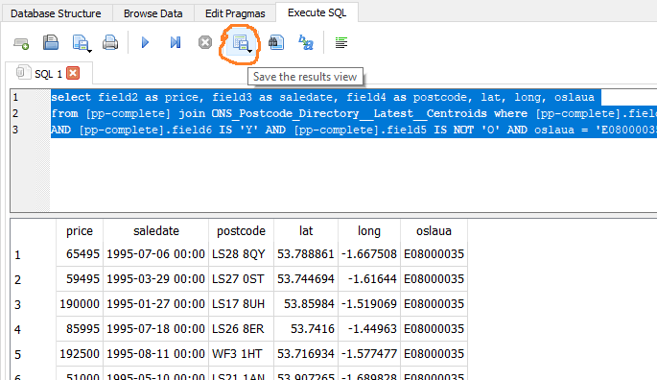Click the saledate column header
This screenshot has height=380, width=657.
[156, 230]
